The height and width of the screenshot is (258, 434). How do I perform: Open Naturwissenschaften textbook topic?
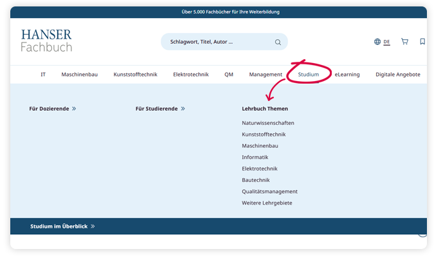coord(268,123)
